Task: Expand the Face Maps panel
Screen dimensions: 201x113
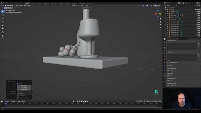Action: [x=171, y=71]
